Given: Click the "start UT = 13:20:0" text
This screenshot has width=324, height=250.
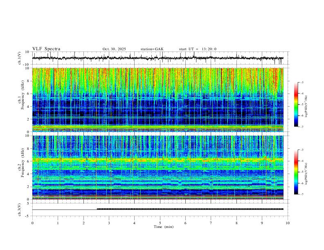Looking at the screenshot, I should point(198,49).
